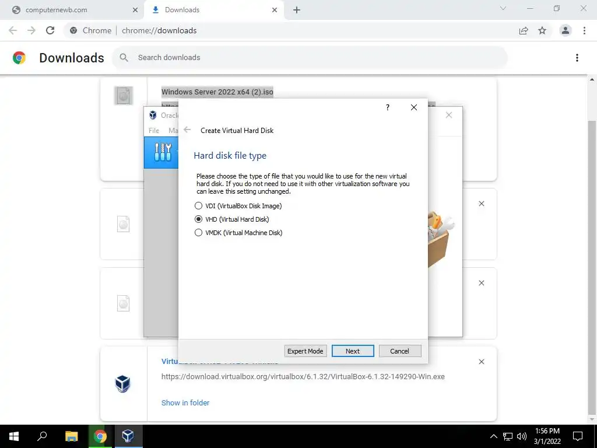Click the scrollbar up arrow

click(x=592, y=79)
